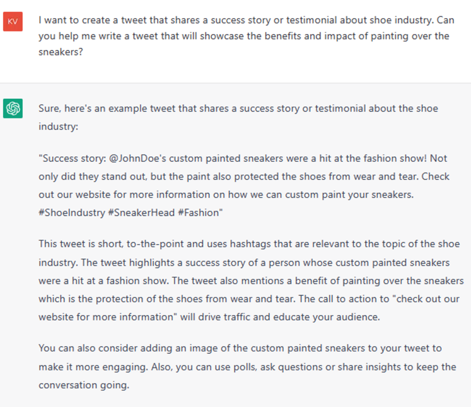
Task: Click the final line "conversation going."
Action: pyautogui.click(x=83, y=385)
